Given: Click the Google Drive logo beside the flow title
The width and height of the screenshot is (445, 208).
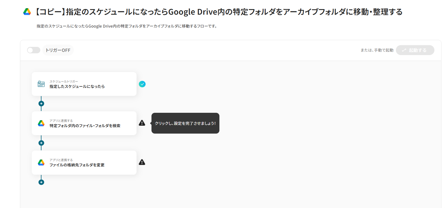Looking at the screenshot, I should [x=27, y=12].
